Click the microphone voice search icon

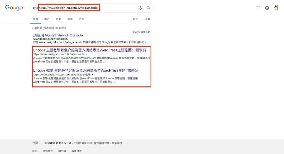[140, 8]
